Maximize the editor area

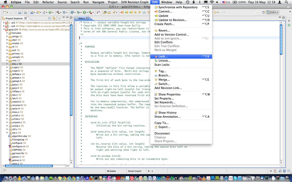[283, 18]
